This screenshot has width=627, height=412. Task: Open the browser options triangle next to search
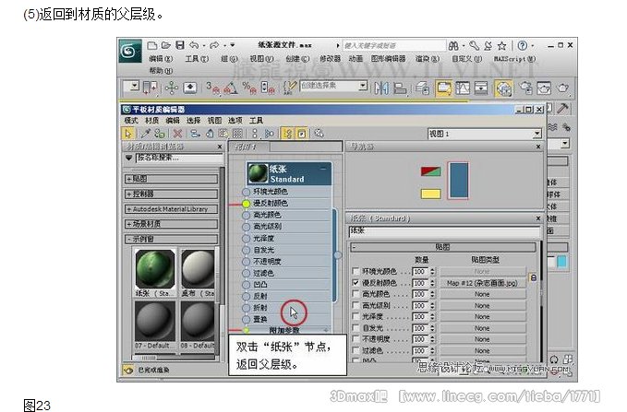point(128,158)
